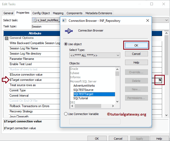Open the Mapping tab

[58, 13]
